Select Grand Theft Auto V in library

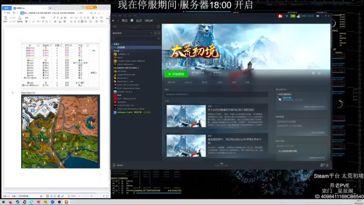(x=126, y=64)
